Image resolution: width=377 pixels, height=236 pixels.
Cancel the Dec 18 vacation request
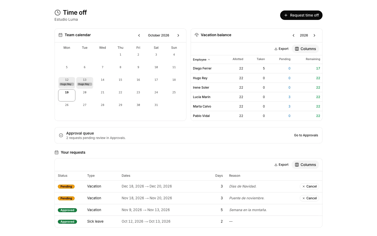[x=309, y=186]
